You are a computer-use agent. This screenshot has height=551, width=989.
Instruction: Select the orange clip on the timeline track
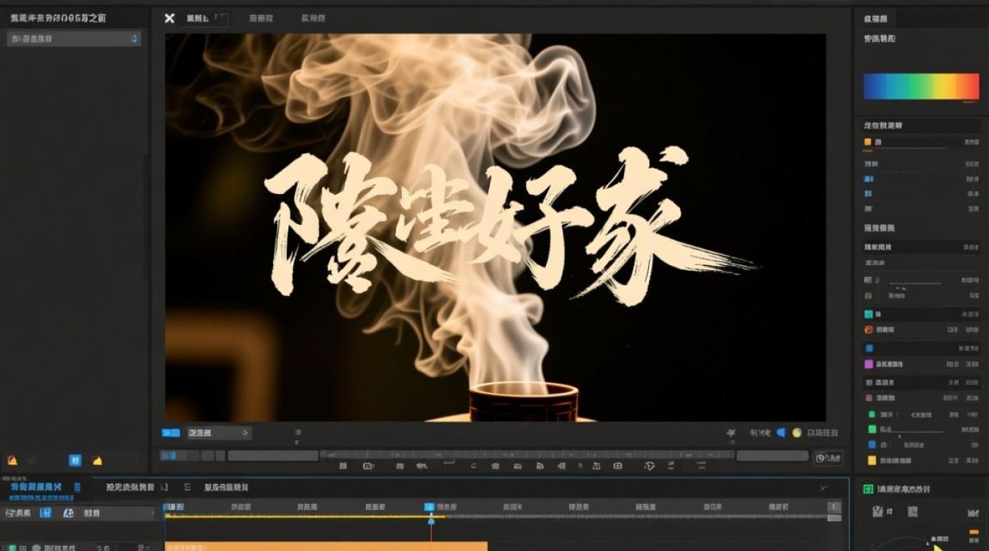[x=326, y=546]
